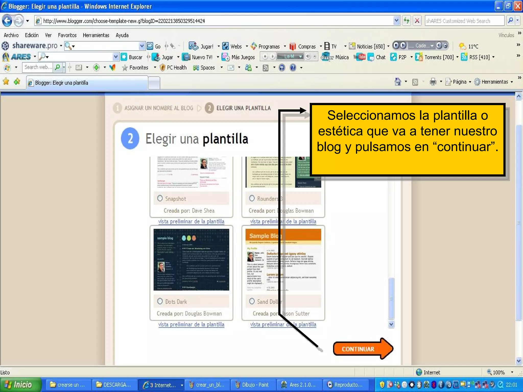Expand the Compras toolbar dropdown
523x392 pixels.
pos(321,46)
